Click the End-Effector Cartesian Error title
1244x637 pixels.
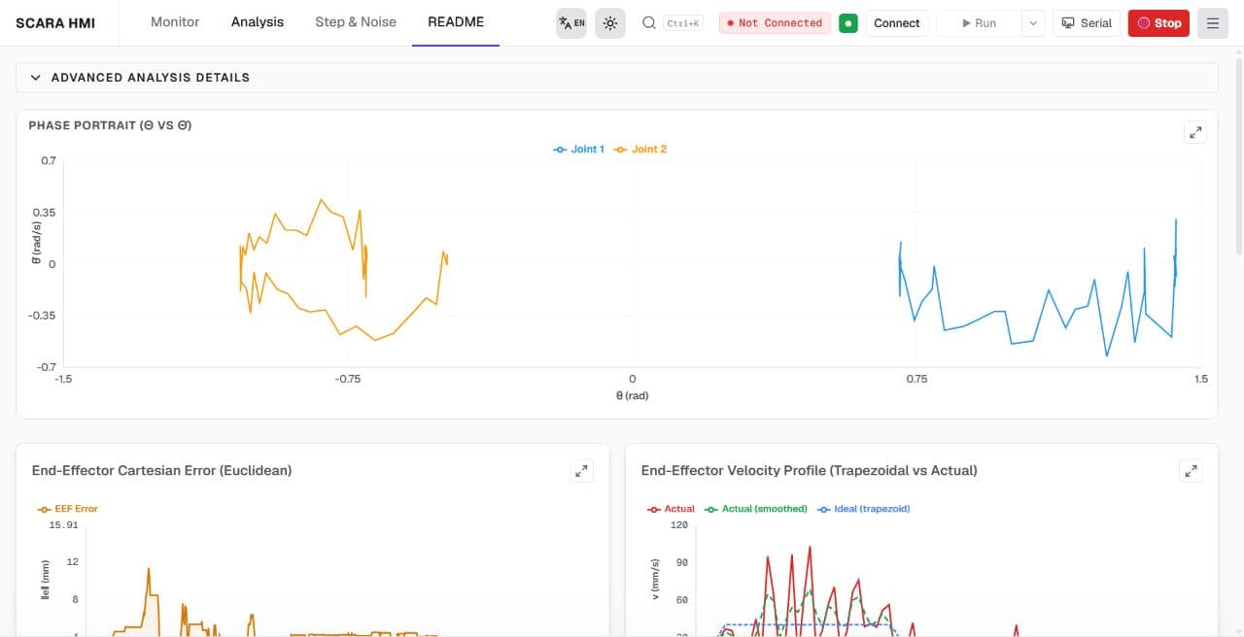[161, 470]
